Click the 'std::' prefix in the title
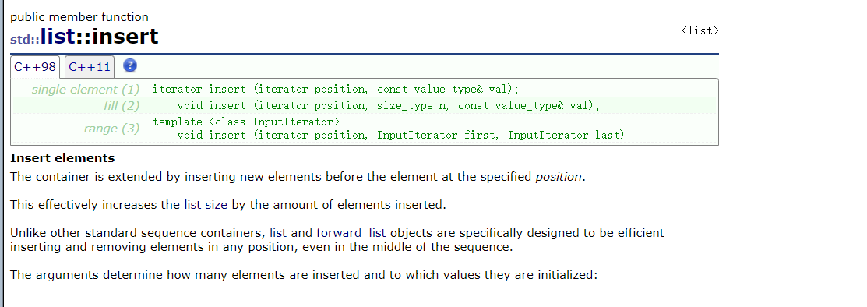Viewport: 867px width, 307px height. click(25, 39)
